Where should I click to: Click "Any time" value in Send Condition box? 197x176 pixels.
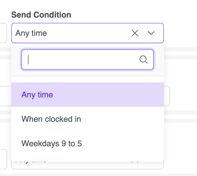click(31, 33)
